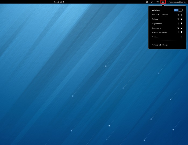Click the lock icon next to Augustinho

click(182, 24)
